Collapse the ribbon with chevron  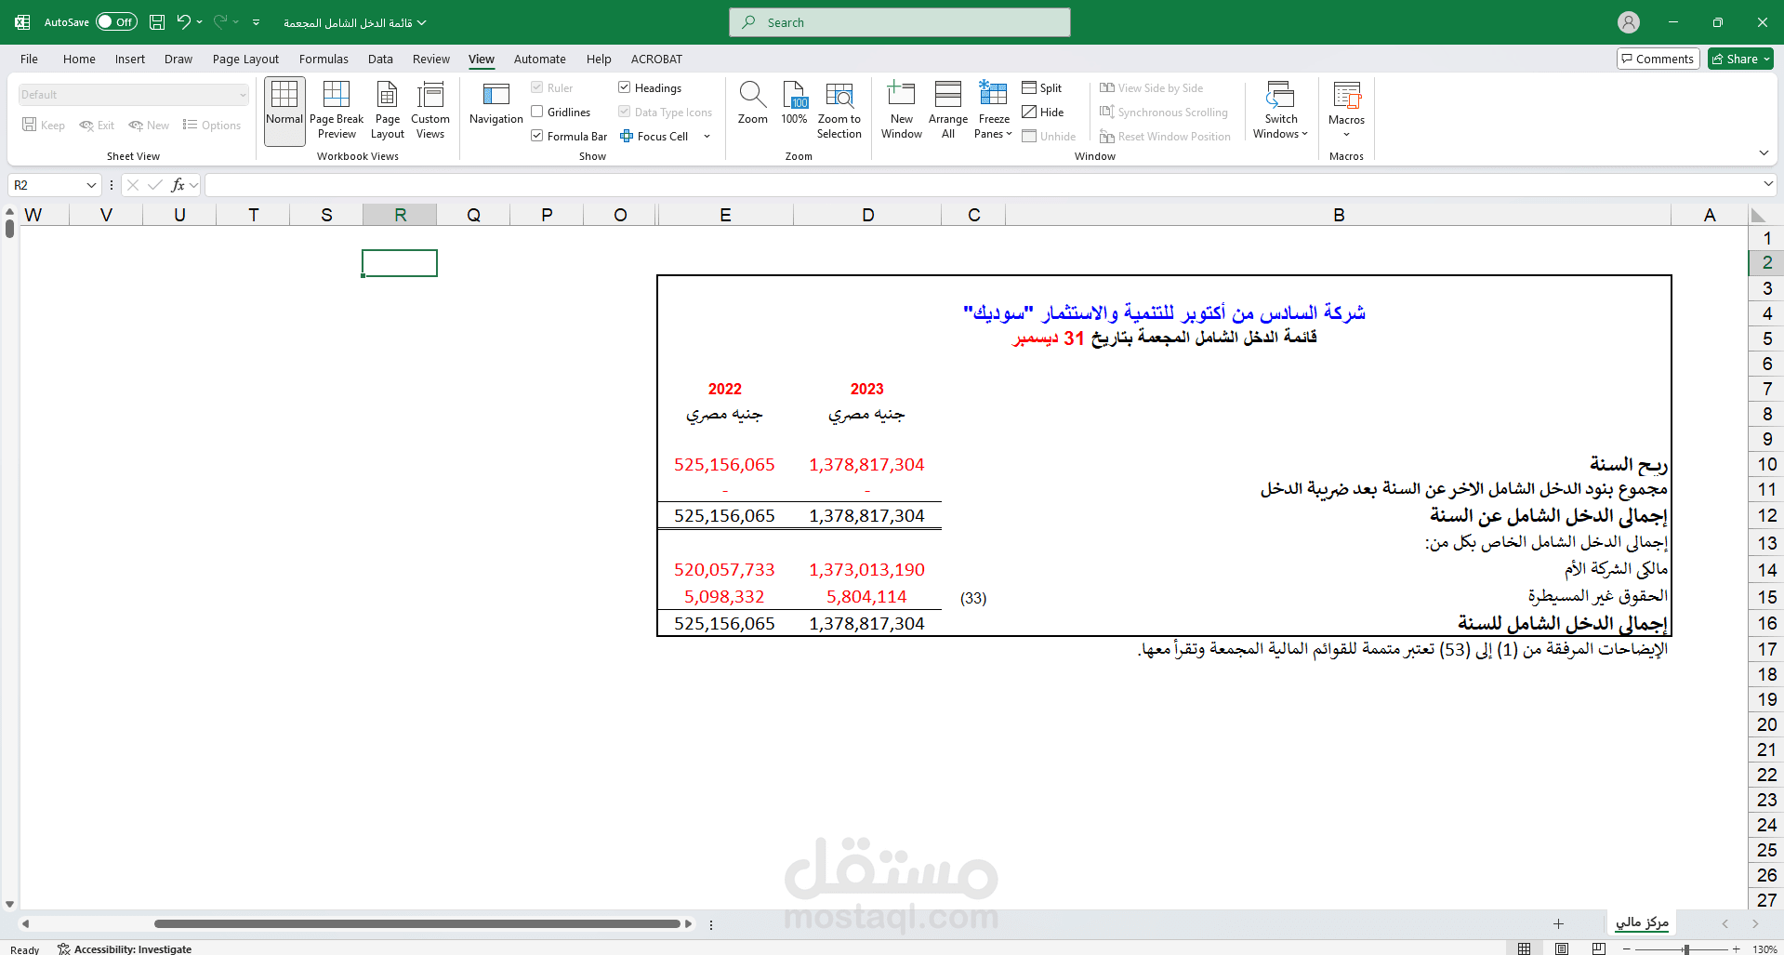pos(1764,153)
